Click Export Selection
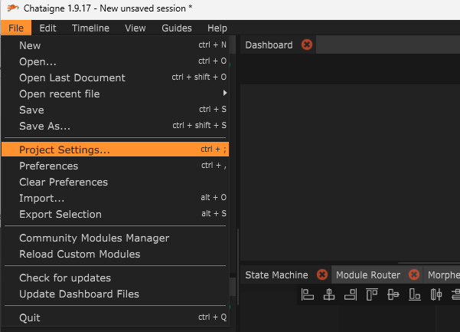460x332 pixels. [x=115, y=214]
